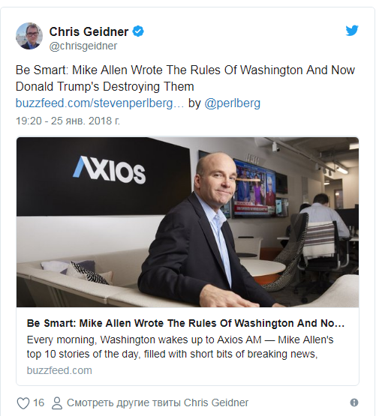Follow the buzzfeed.com/stevenperlberg… link
Viewport: 376px width, 416px height.
(100, 103)
